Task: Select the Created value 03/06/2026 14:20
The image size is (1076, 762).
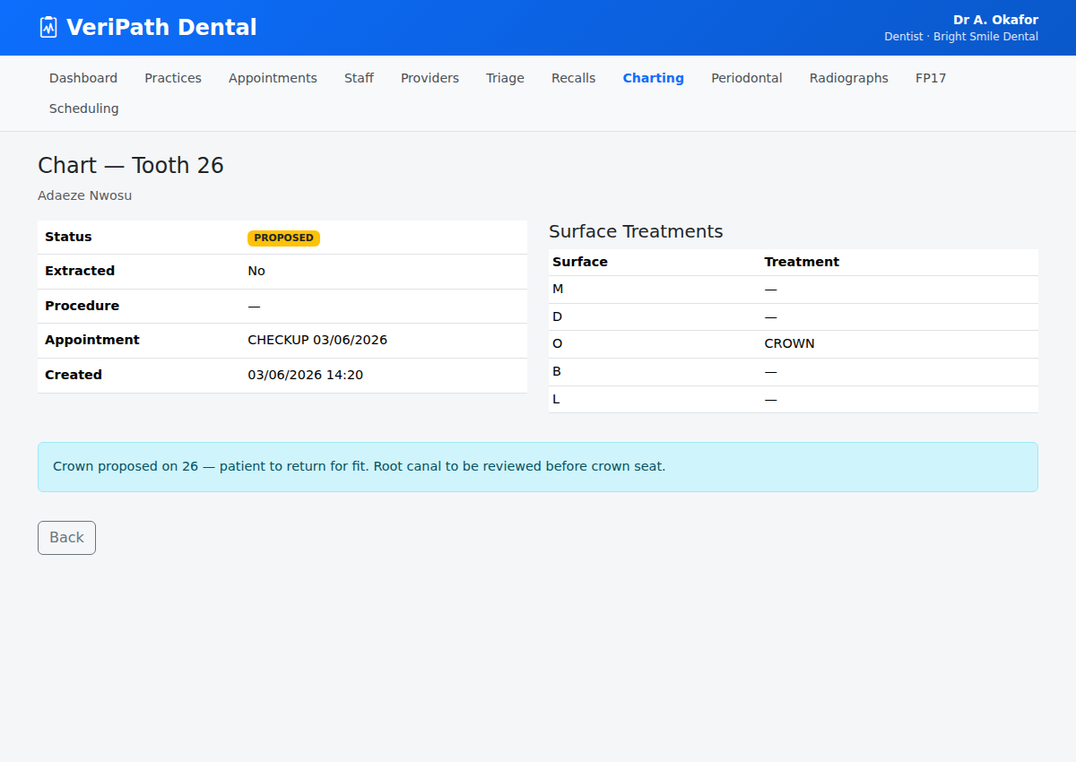Action: (x=306, y=375)
